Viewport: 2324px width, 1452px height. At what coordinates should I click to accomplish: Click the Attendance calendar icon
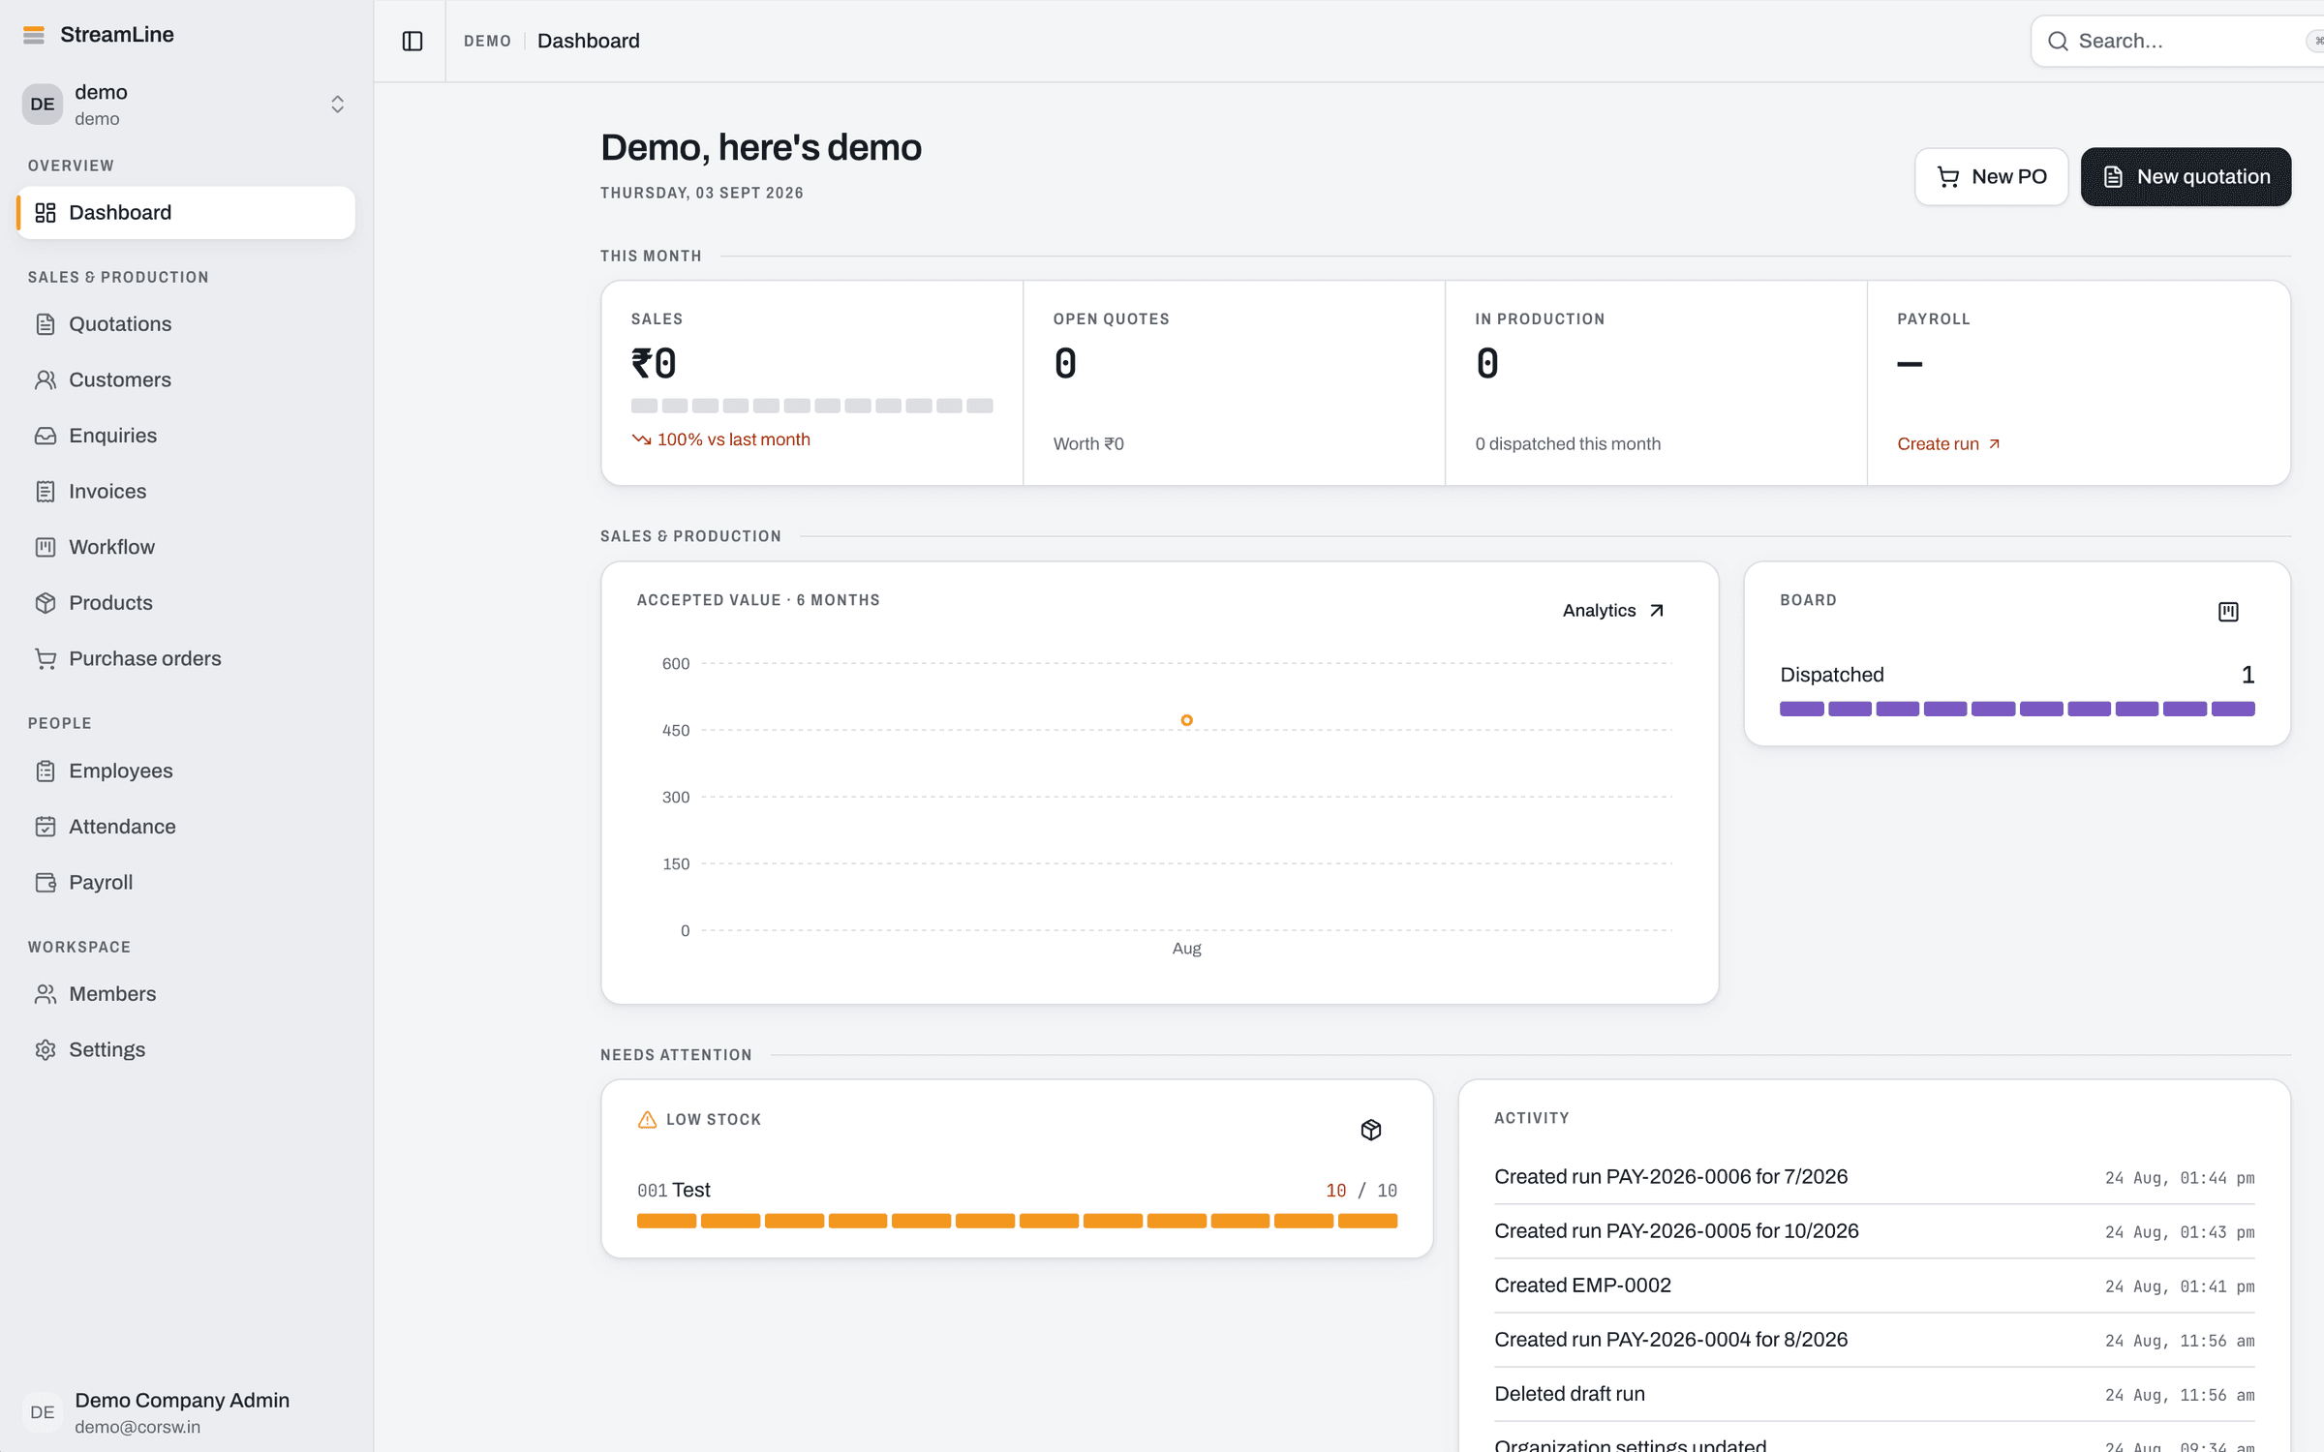[x=46, y=827]
